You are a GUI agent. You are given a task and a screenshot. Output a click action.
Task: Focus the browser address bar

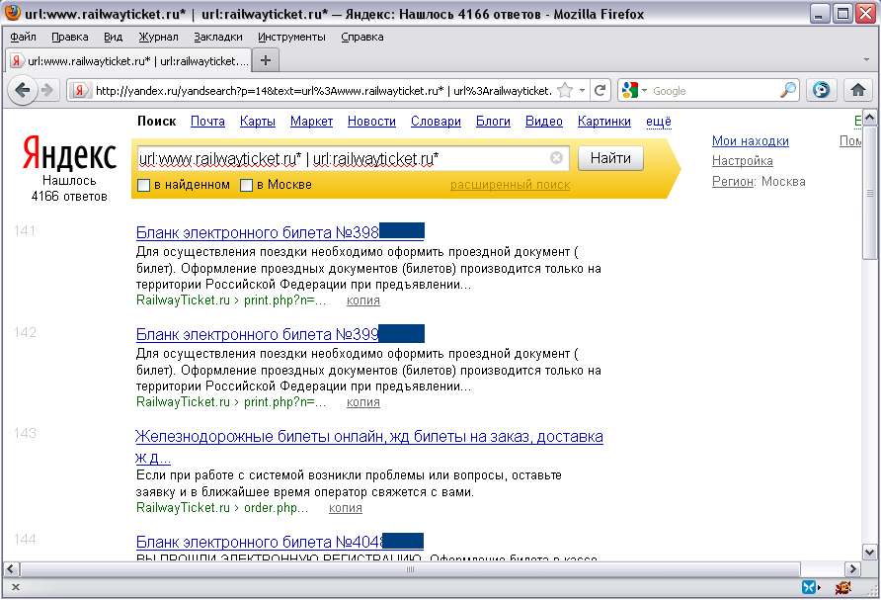tap(323, 91)
